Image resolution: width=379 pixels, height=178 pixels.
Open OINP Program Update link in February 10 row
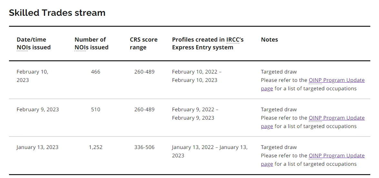pos(336,80)
